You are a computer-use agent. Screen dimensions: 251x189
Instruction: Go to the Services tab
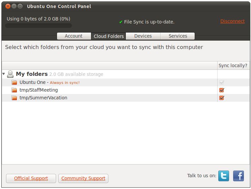178,36
